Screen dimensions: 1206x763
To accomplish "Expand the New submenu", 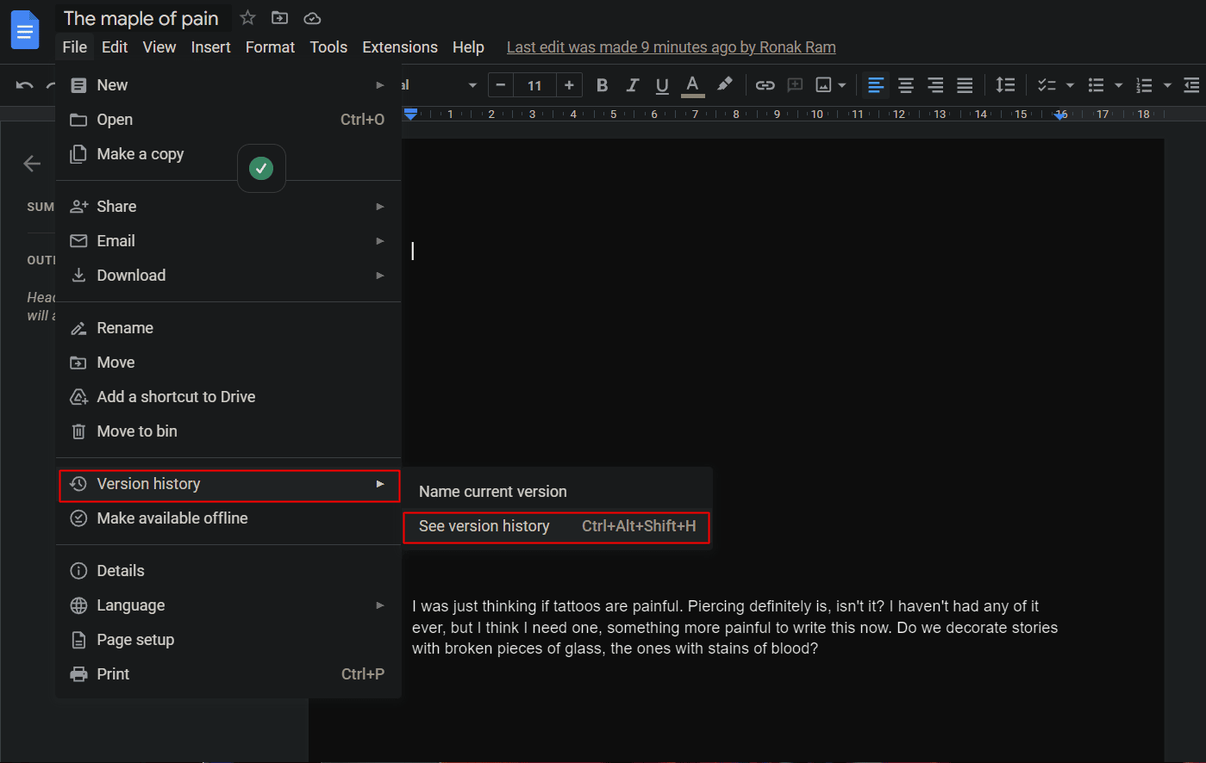I will [228, 84].
